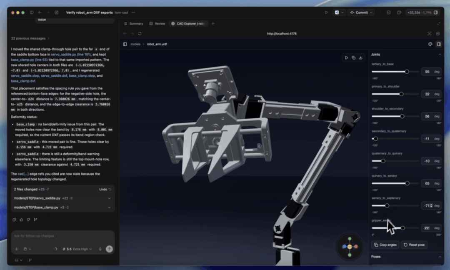450x270 pixels.
Task: Click the follow-up changes input field
Action: pyautogui.click(x=62, y=236)
